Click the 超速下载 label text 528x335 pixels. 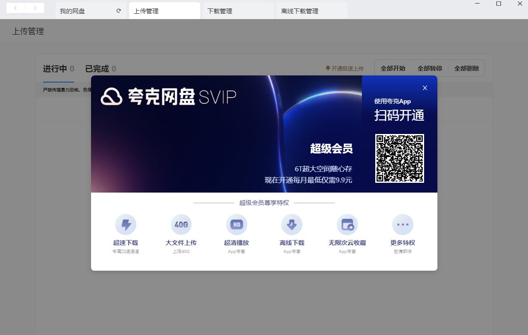coord(126,243)
